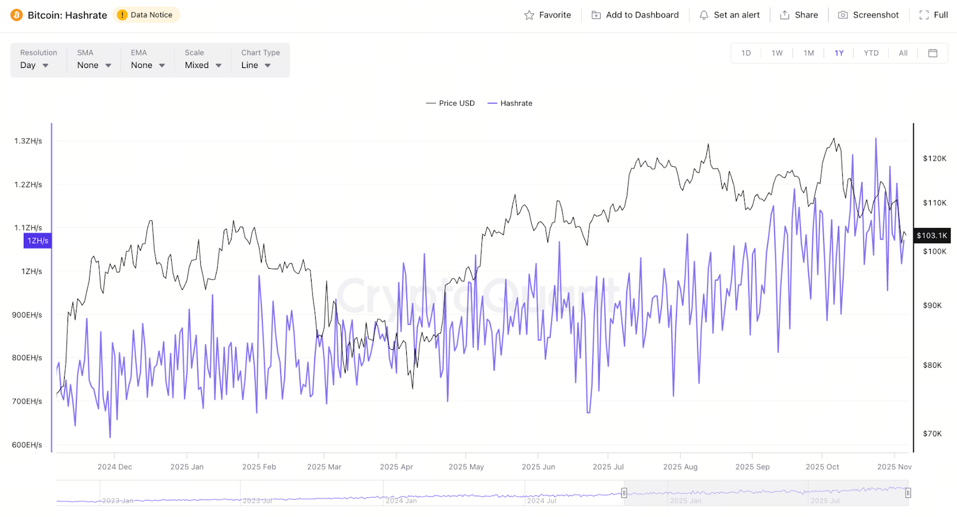Image resolution: width=957 pixels, height=517 pixels.
Task: Click the orange Bitcoin logo icon
Action: click(x=17, y=16)
